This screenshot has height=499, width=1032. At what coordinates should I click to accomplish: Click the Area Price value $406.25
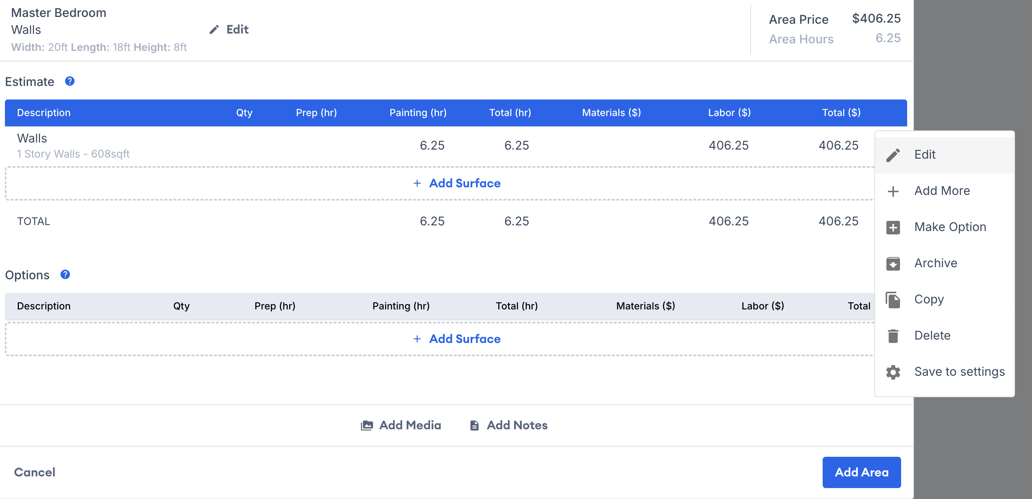[x=876, y=18]
